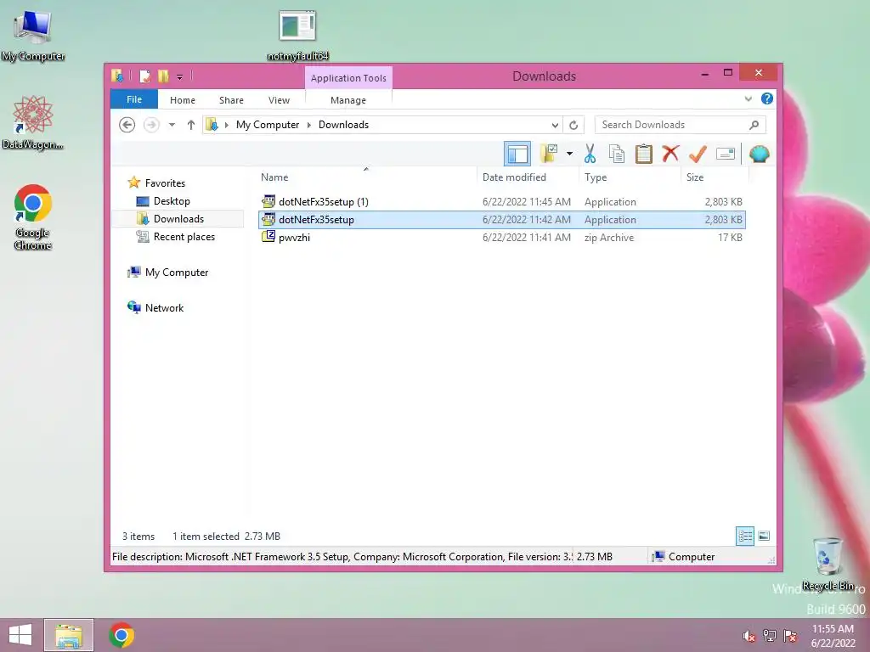Sort by the Size column header
The image size is (870, 652).
coord(715,177)
